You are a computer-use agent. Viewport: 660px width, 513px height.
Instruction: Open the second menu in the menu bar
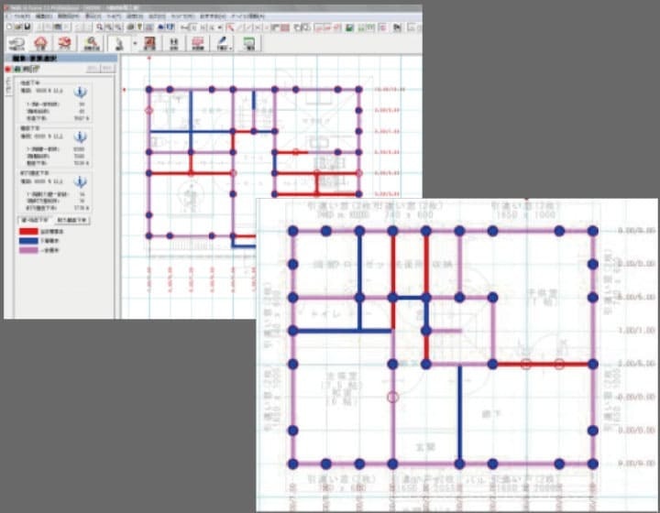coord(43,16)
